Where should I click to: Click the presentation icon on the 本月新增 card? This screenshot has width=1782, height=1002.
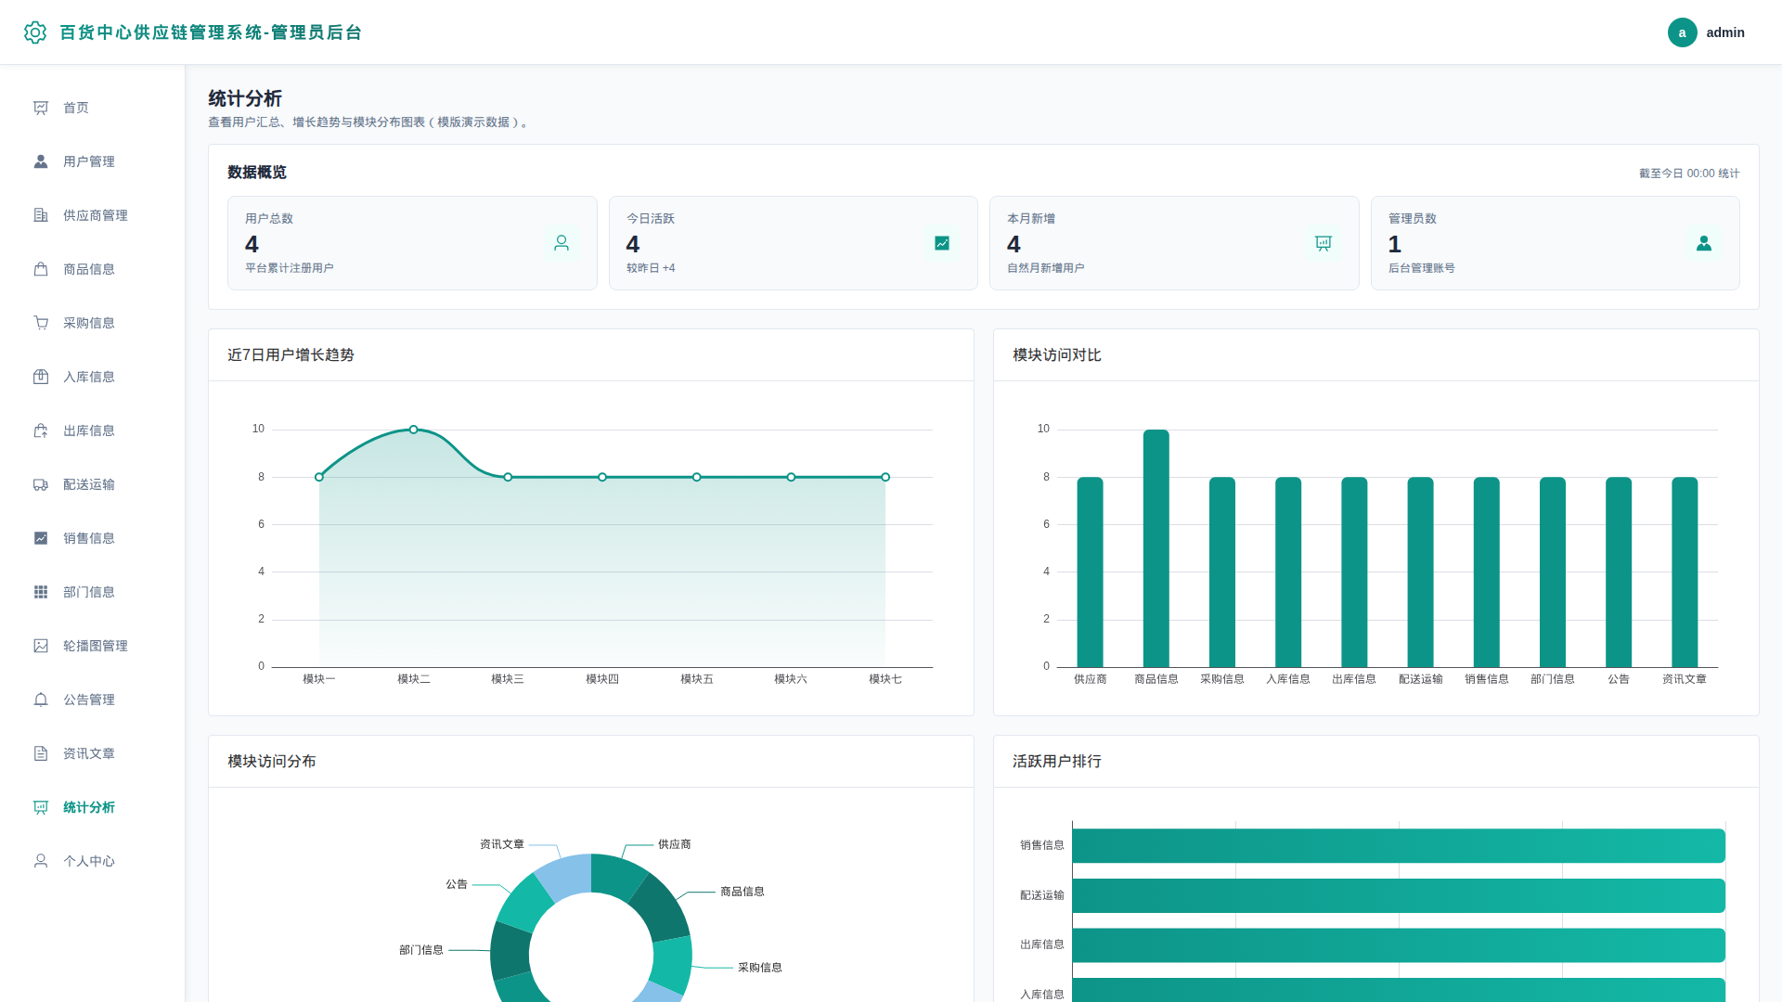click(1324, 243)
